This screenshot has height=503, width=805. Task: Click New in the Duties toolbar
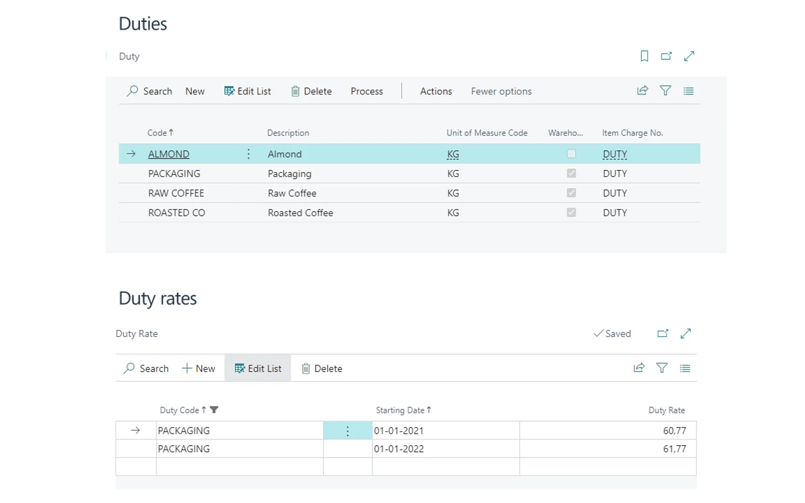pyautogui.click(x=195, y=91)
